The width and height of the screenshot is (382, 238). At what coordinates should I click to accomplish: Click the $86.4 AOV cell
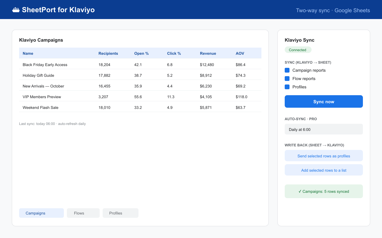241,65
